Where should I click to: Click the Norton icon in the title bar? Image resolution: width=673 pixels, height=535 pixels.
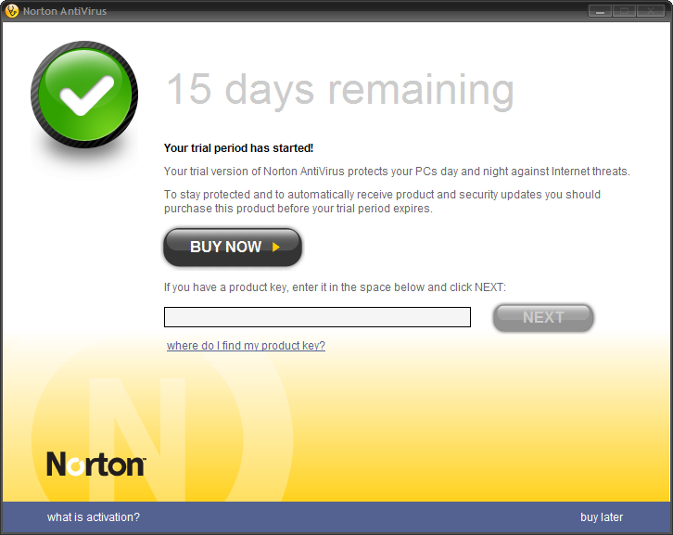click(x=12, y=11)
